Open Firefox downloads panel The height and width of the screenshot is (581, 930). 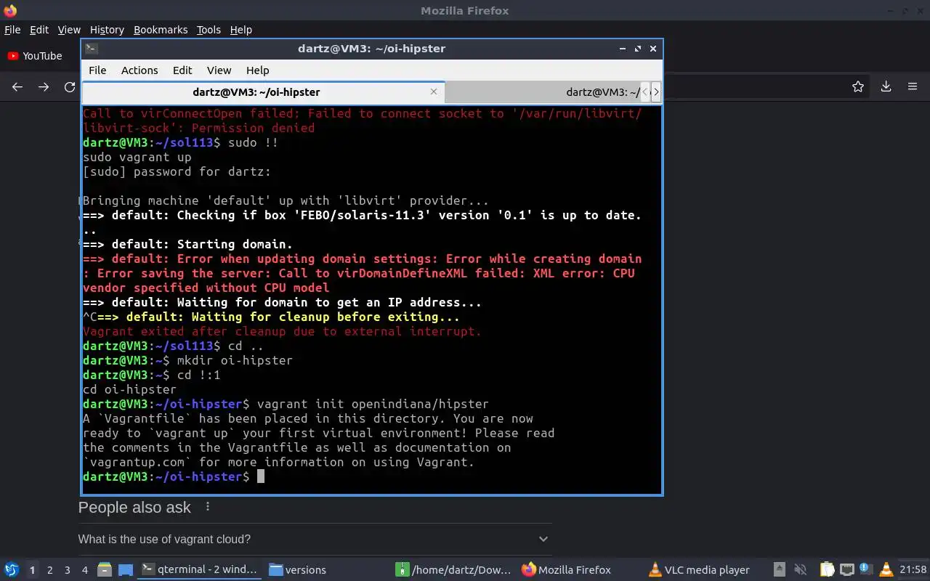point(886,87)
